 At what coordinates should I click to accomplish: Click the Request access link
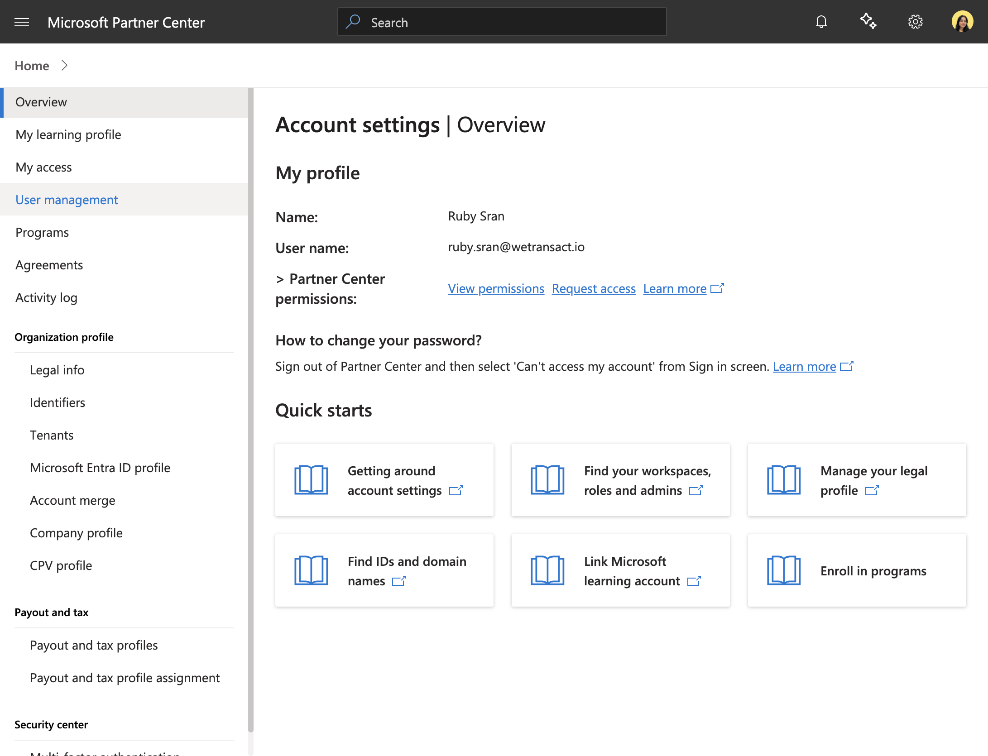[594, 288]
